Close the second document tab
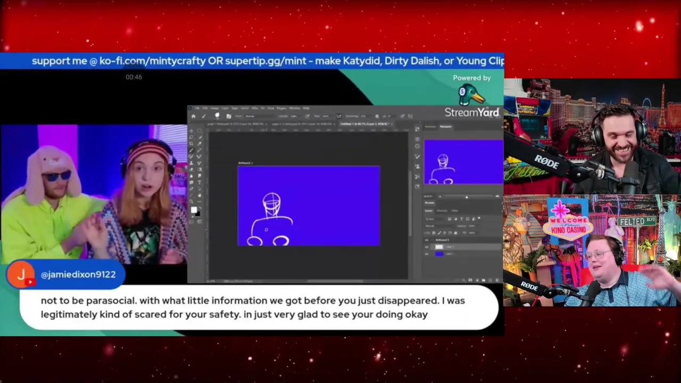The image size is (681, 383). coord(334,124)
